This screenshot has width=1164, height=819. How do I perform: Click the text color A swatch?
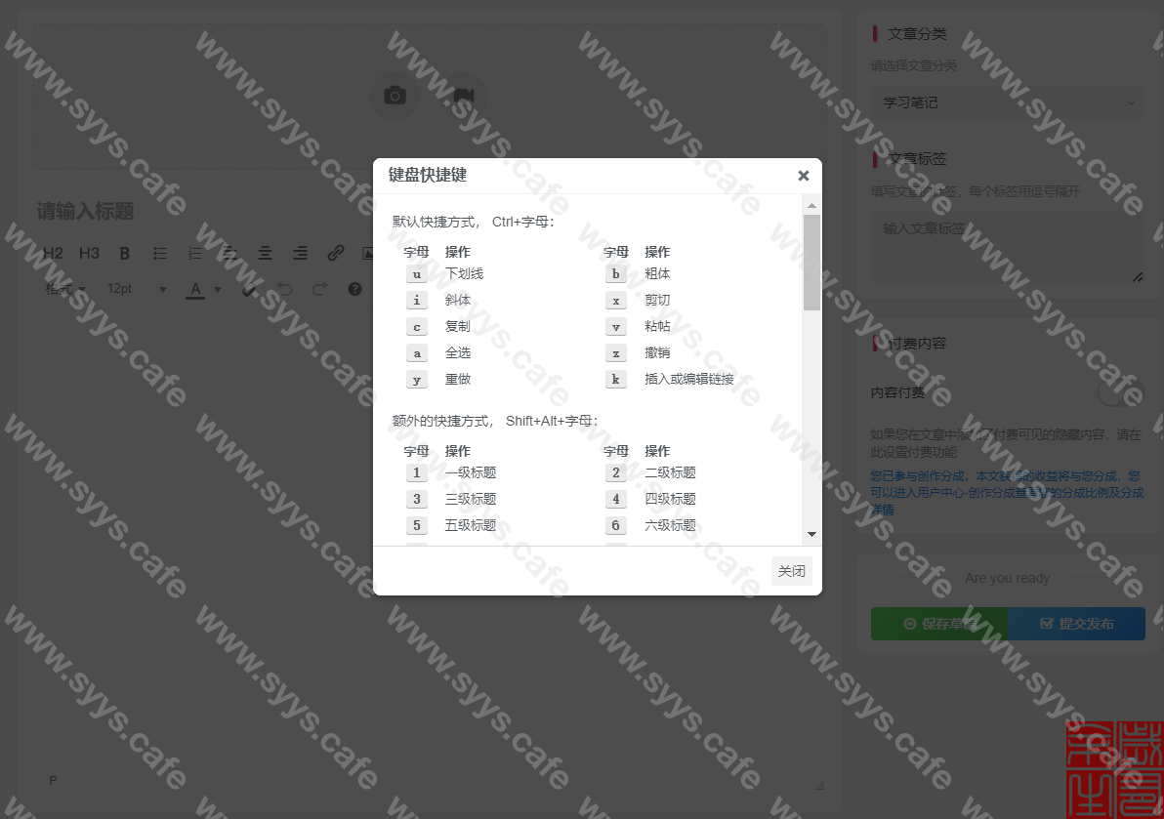195,289
